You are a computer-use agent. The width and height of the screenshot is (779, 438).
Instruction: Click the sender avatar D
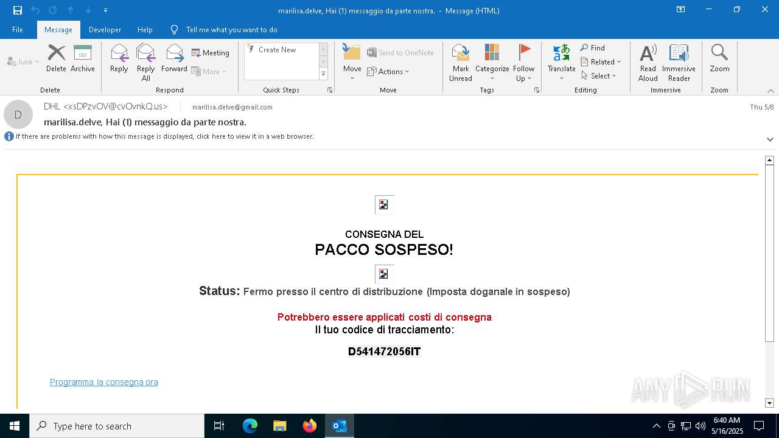click(x=18, y=114)
